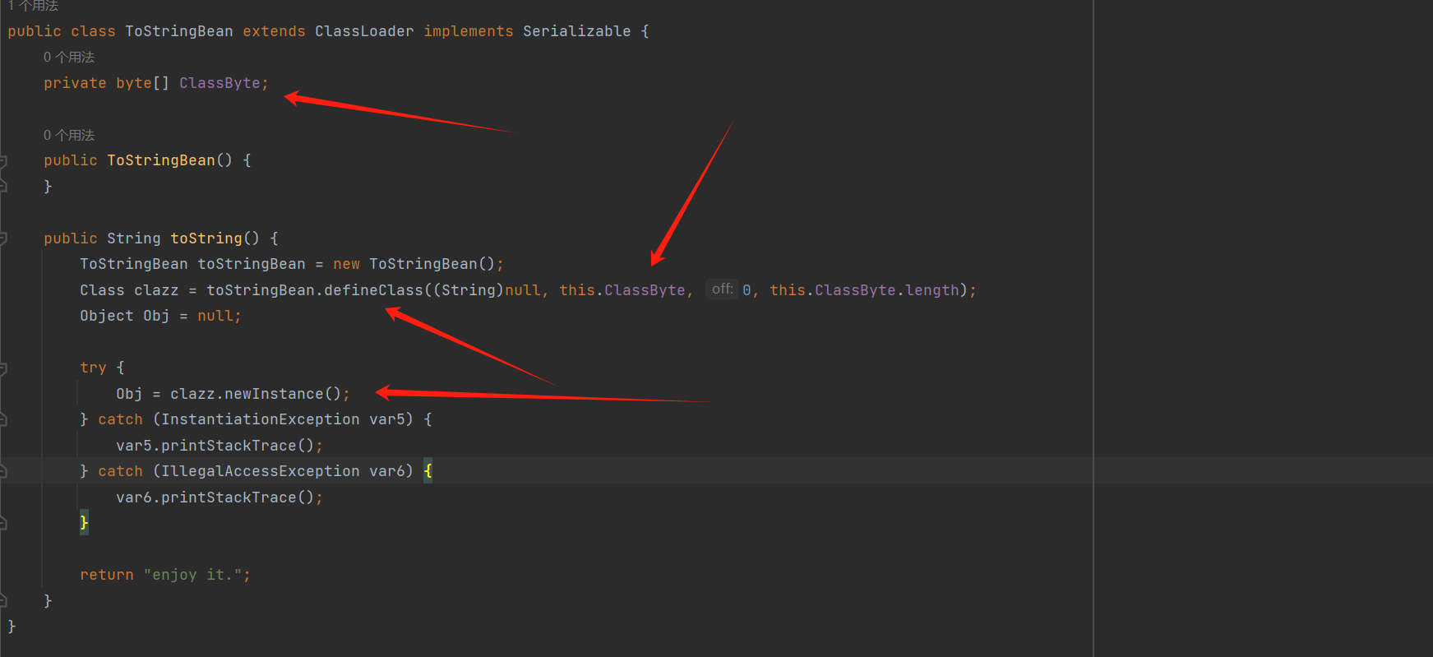This screenshot has width=1433, height=657.
Task: Click the highlighted closing brace of the catch block
Action: [84, 522]
